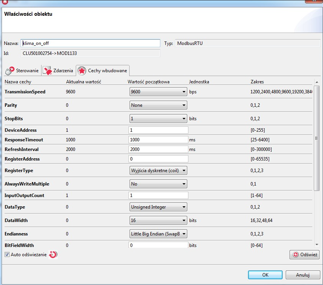Click the red refresh icon beside Auto odświeżanie
This screenshot has height=285, width=323.
click(53, 254)
